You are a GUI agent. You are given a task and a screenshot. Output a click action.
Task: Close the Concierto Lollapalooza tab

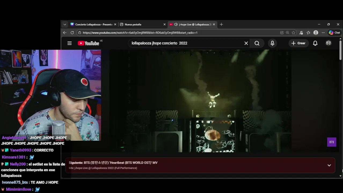(x=115, y=24)
